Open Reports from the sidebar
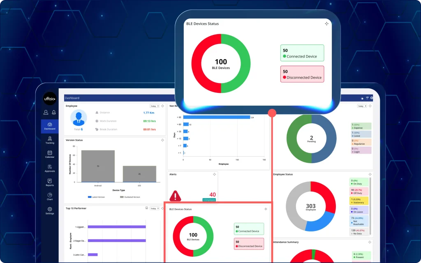421x263 pixels. 50,183
